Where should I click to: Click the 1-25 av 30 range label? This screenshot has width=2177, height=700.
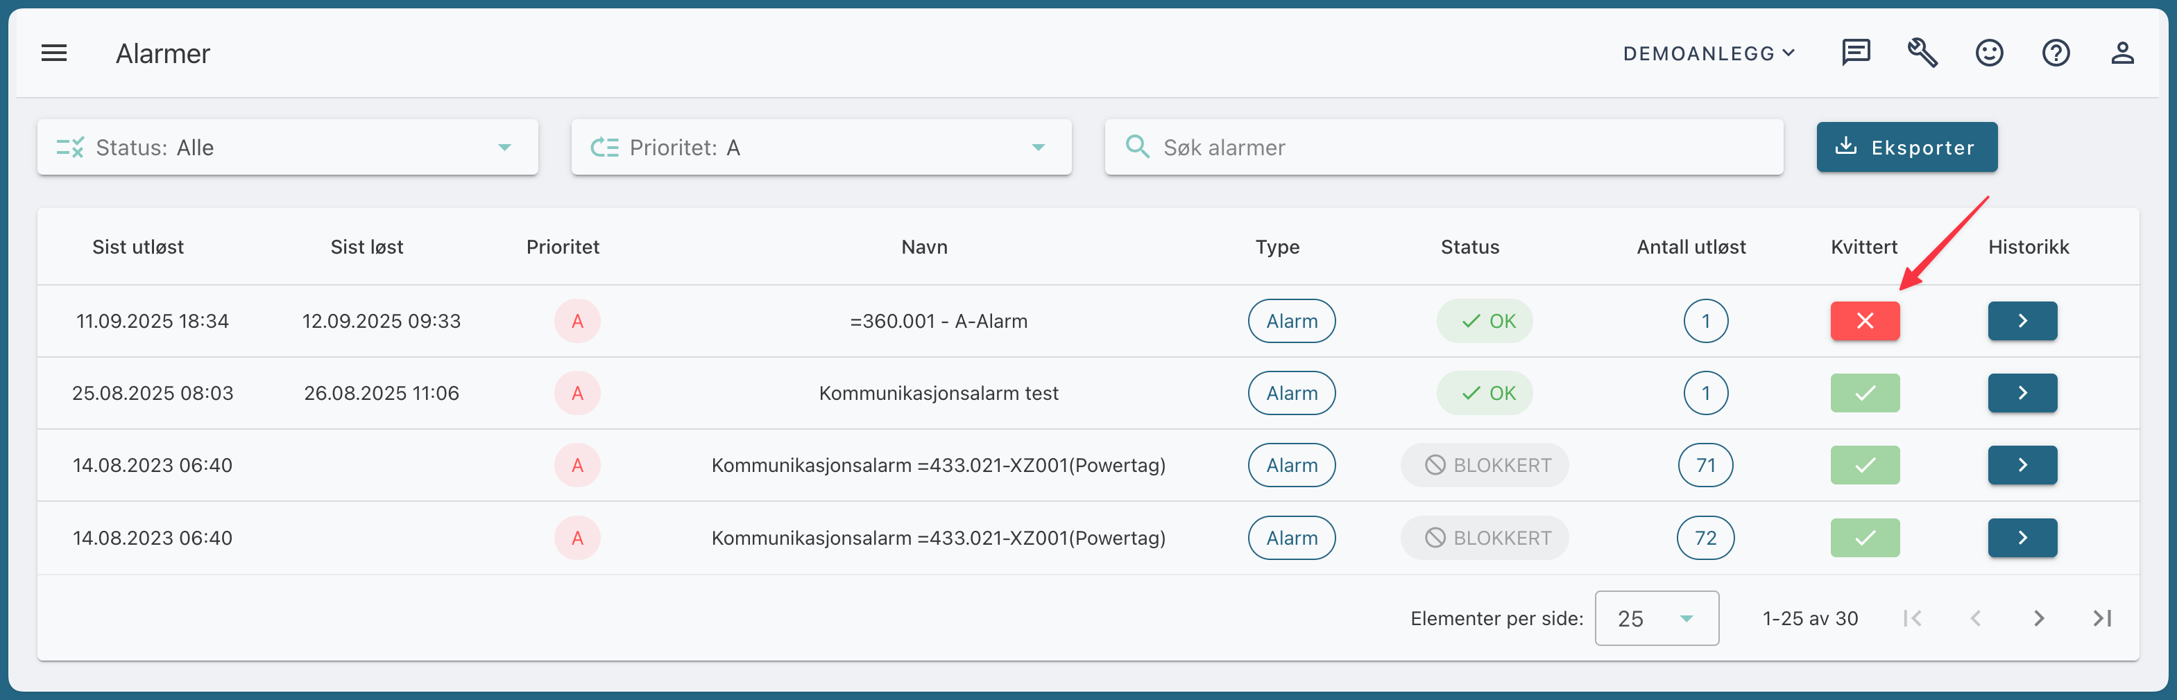click(1810, 618)
